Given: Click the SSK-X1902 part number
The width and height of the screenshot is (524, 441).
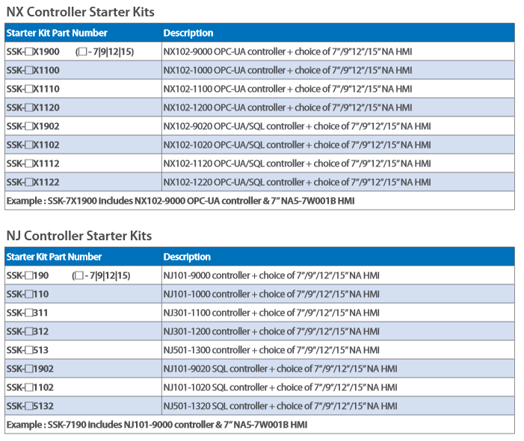Looking at the screenshot, I should click(x=33, y=126).
